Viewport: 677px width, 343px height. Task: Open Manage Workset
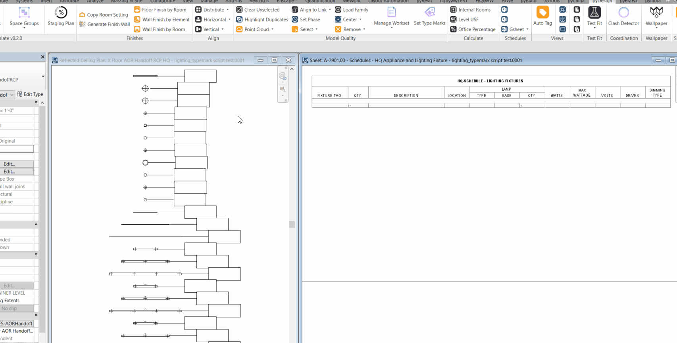[x=391, y=17]
